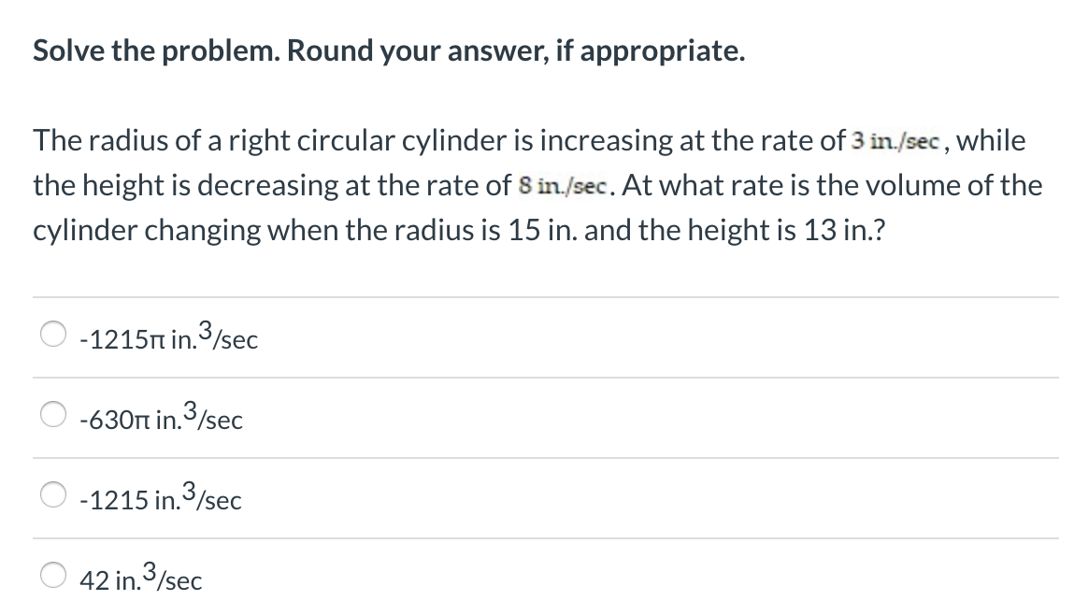Select the 42 in.³/sec answer option
Image resolution: width=1074 pixels, height=615 pixels.
140,579
